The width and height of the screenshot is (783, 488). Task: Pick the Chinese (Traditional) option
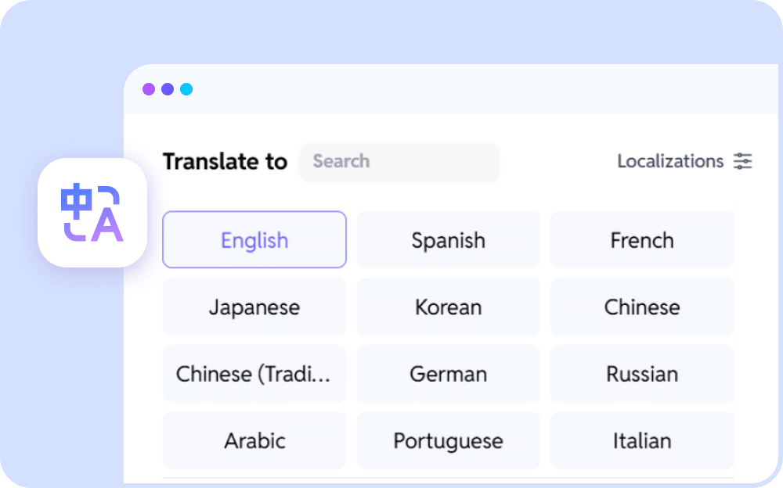tap(254, 374)
